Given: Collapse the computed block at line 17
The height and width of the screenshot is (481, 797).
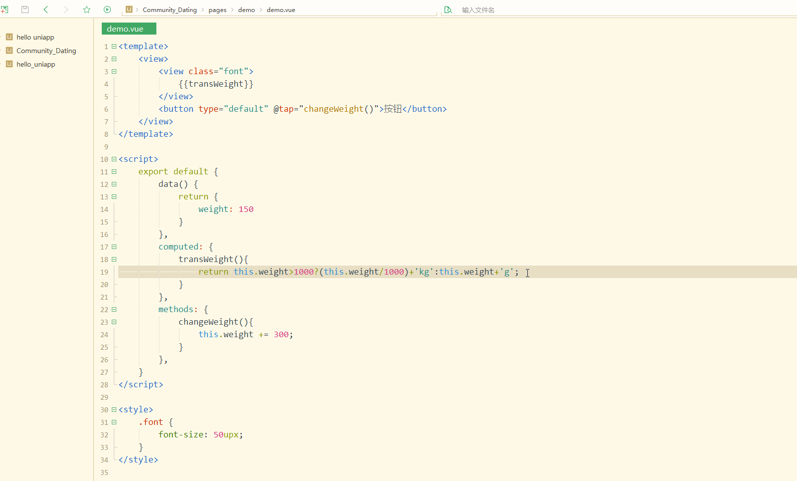Looking at the screenshot, I should (x=114, y=247).
